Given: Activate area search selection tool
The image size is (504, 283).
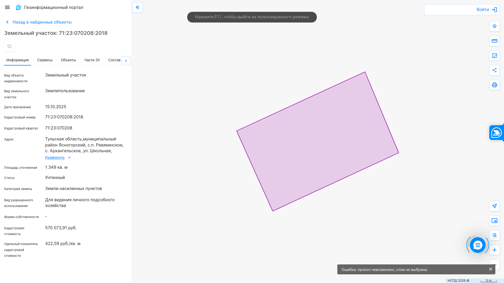Looking at the screenshot, I should pyautogui.click(x=494, y=56).
